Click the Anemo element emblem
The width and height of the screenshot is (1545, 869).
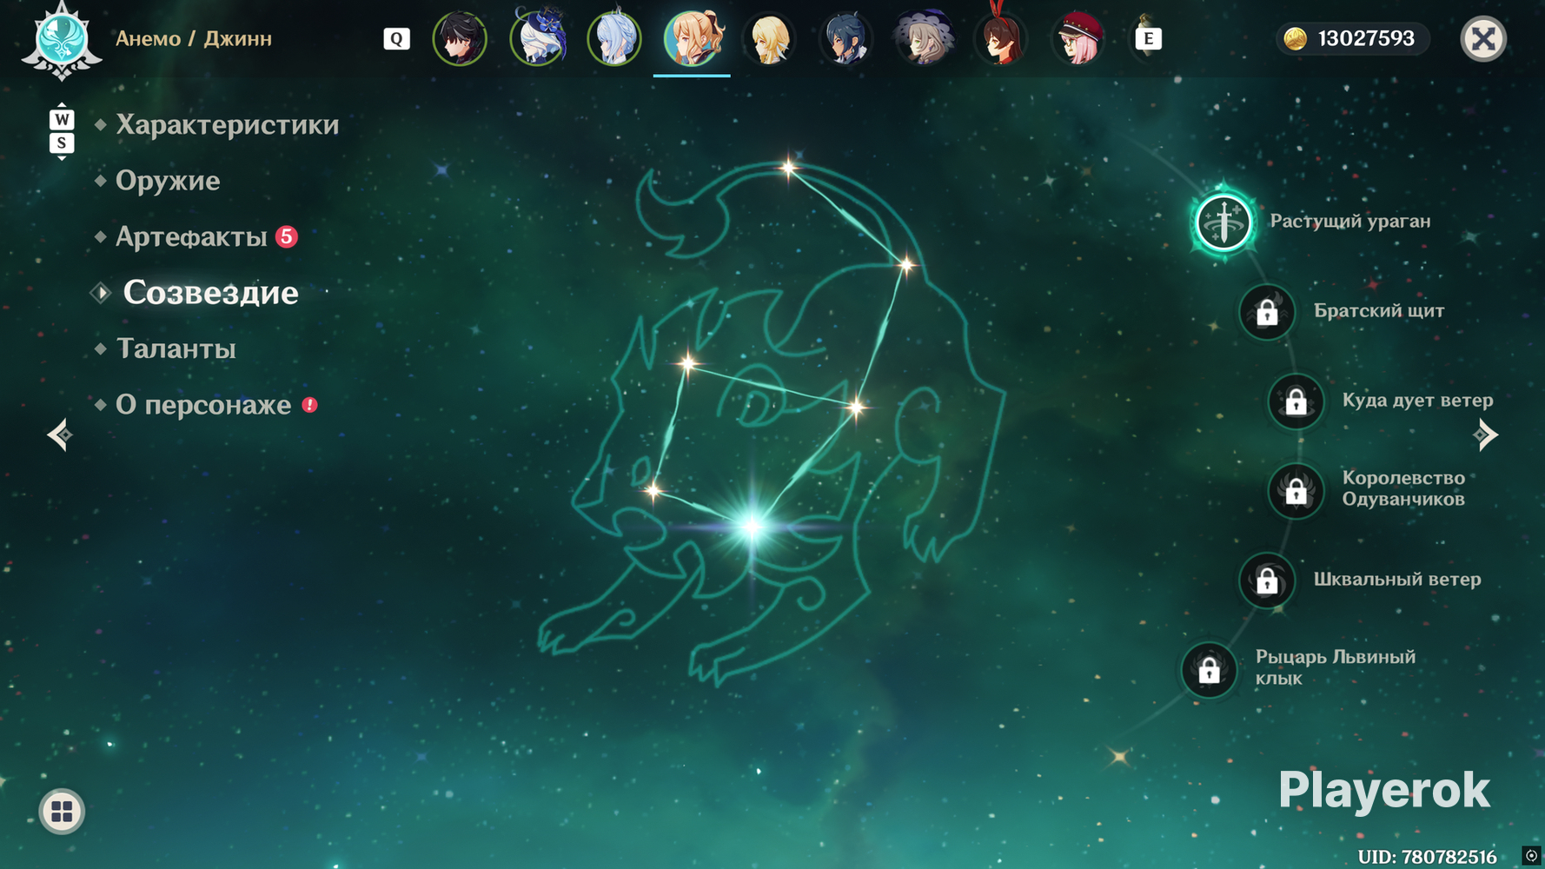(x=62, y=41)
